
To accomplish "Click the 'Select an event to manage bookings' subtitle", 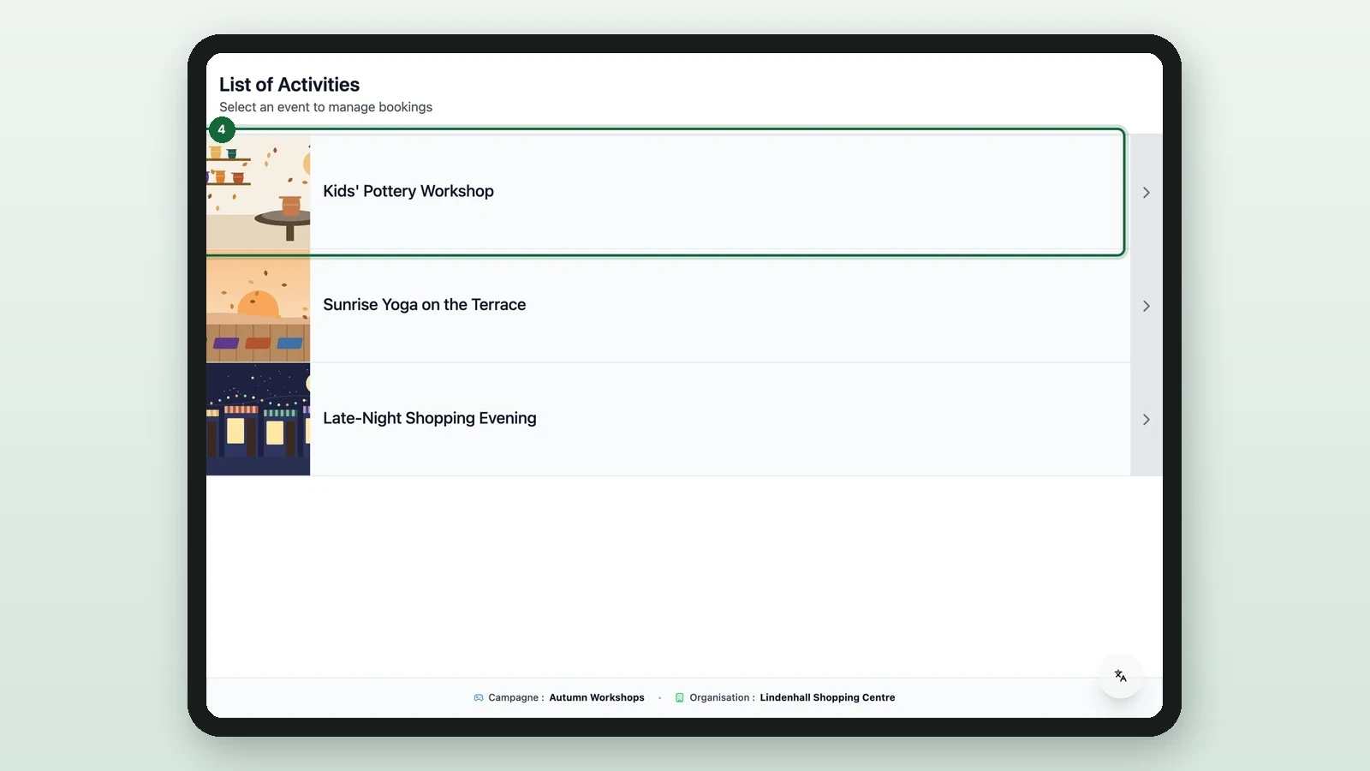I will 325,107.
